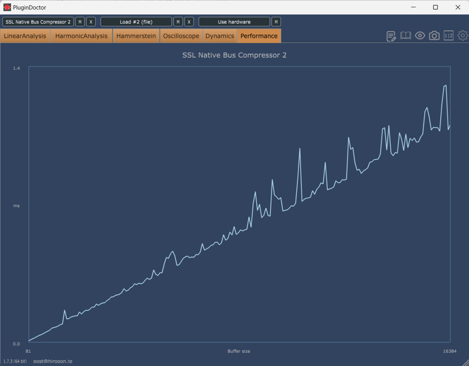This screenshot has width=469, height=366.
Task: Toggle the M button next to Use hardware
Action: click(x=276, y=22)
